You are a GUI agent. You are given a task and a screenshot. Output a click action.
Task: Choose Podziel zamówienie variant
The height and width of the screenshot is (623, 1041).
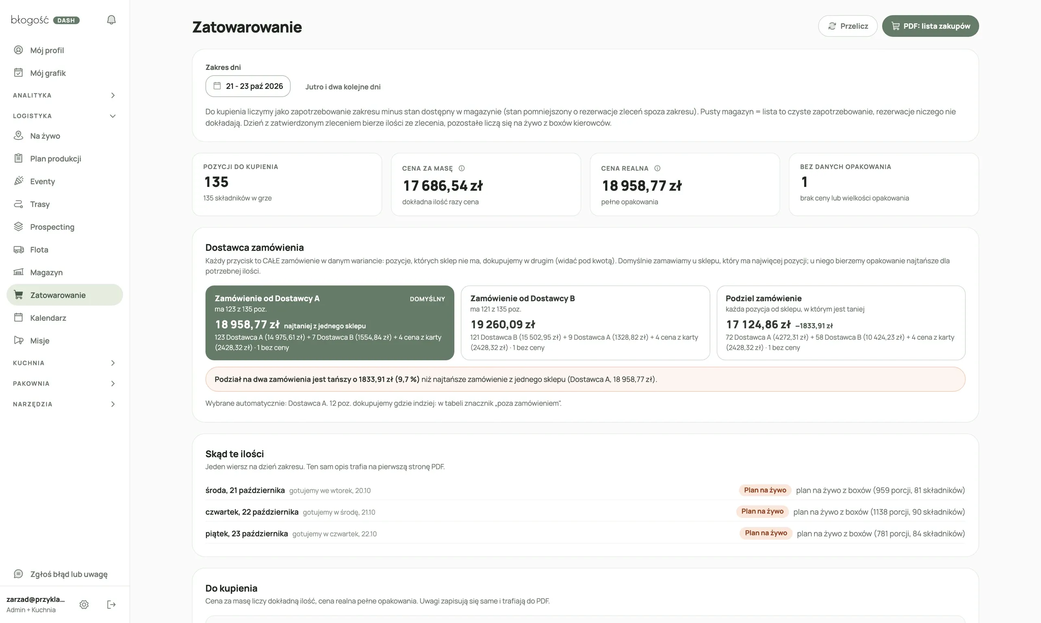click(841, 323)
